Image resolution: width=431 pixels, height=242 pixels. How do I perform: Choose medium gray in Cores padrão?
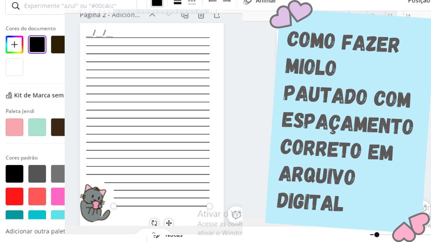pyautogui.click(x=58, y=174)
